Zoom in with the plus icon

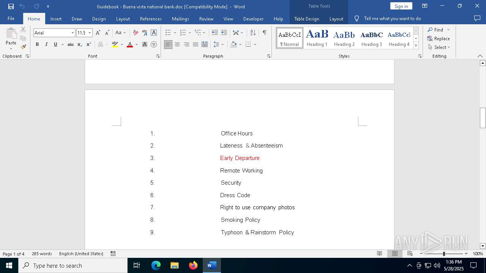[x=466, y=254]
